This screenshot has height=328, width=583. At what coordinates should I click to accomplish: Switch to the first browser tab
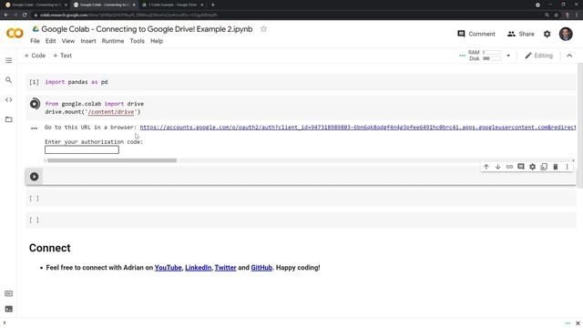(36, 5)
